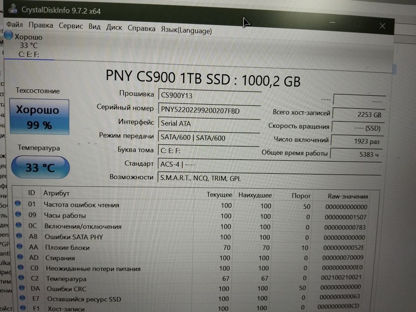This screenshot has width=416, height=312.
Task: Select the Ошибки CRC attribute text
Action: (66, 289)
